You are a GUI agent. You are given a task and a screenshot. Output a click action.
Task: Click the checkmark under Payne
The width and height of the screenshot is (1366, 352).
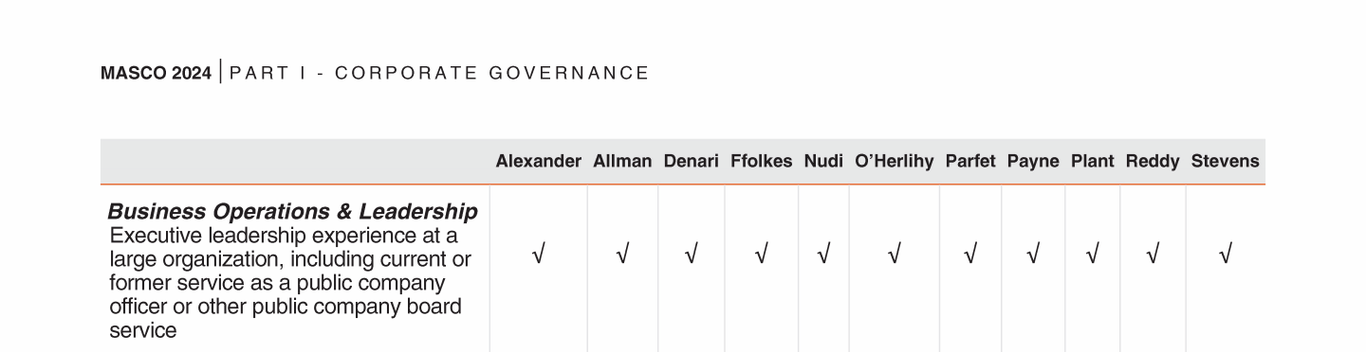[1033, 254]
